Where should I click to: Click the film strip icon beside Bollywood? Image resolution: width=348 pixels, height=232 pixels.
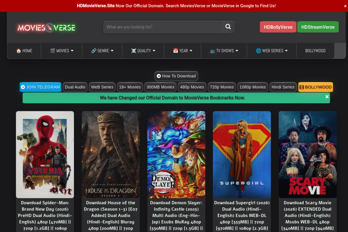pyautogui.click(x=302, y=87)
